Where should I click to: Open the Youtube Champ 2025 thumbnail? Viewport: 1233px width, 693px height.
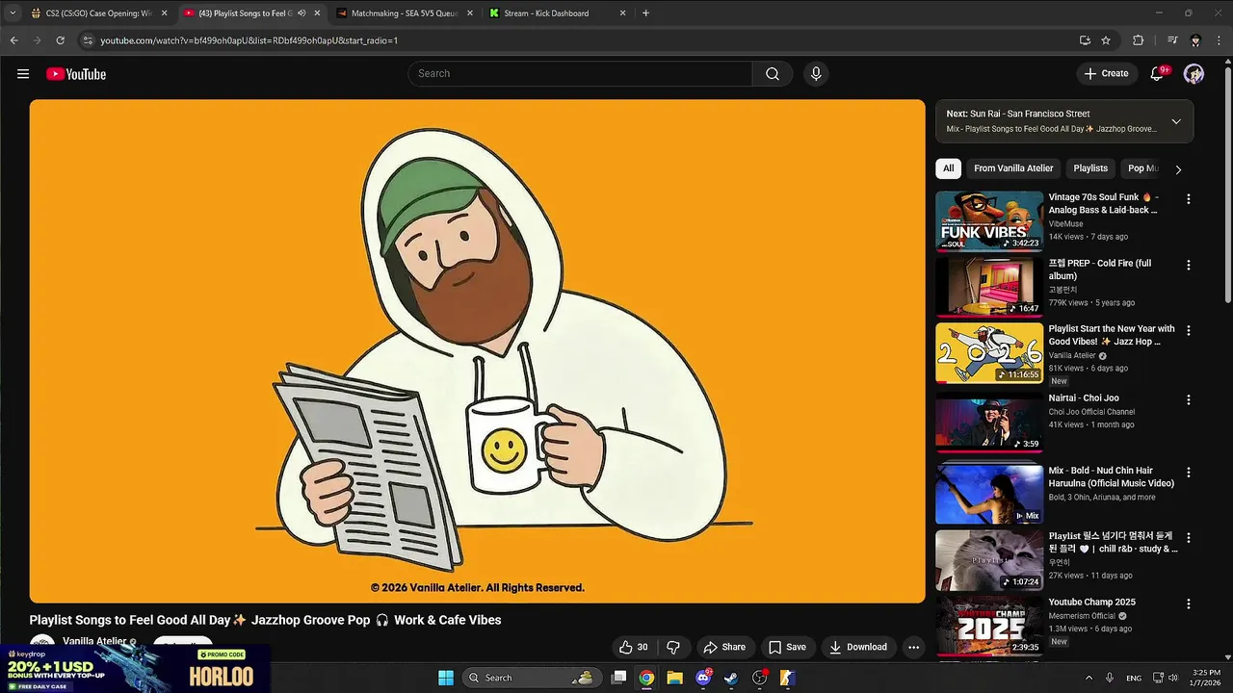[989, 626]
